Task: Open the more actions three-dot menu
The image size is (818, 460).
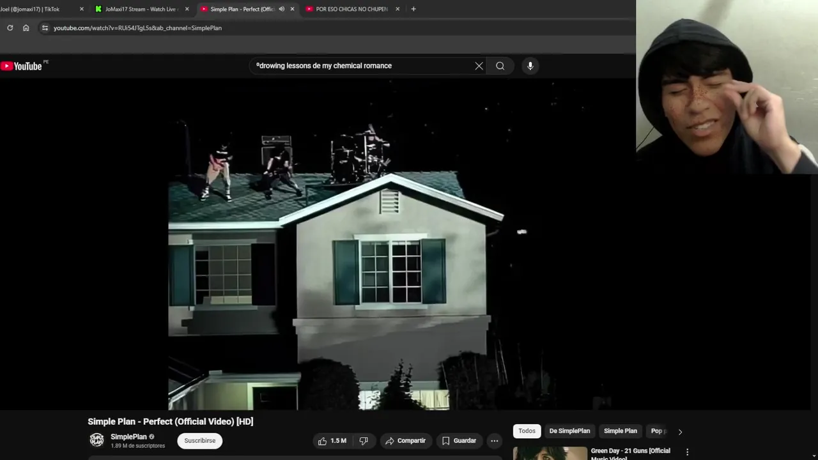Action: coord(495,441)
